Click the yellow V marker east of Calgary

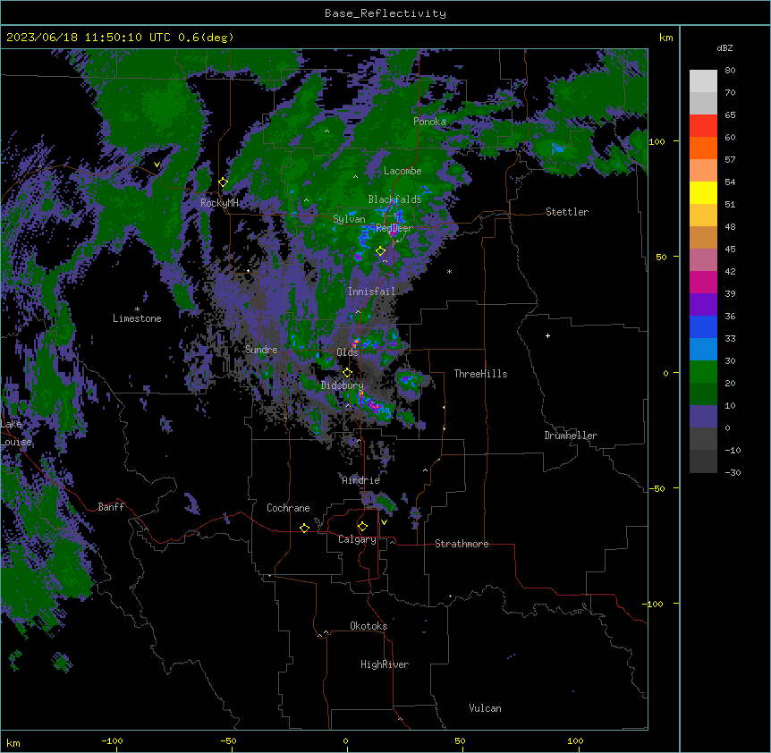(384, 522)
